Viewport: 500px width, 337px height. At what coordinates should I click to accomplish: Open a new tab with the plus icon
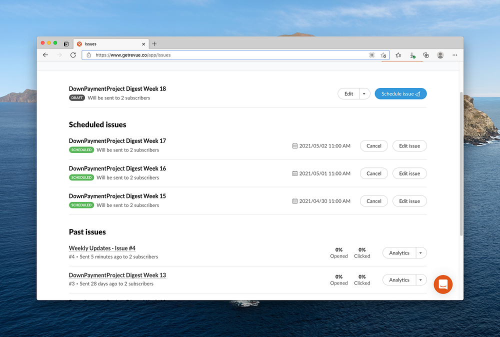(x=154, y=44)
